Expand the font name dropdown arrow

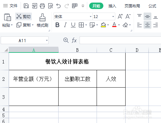point(90,16)
